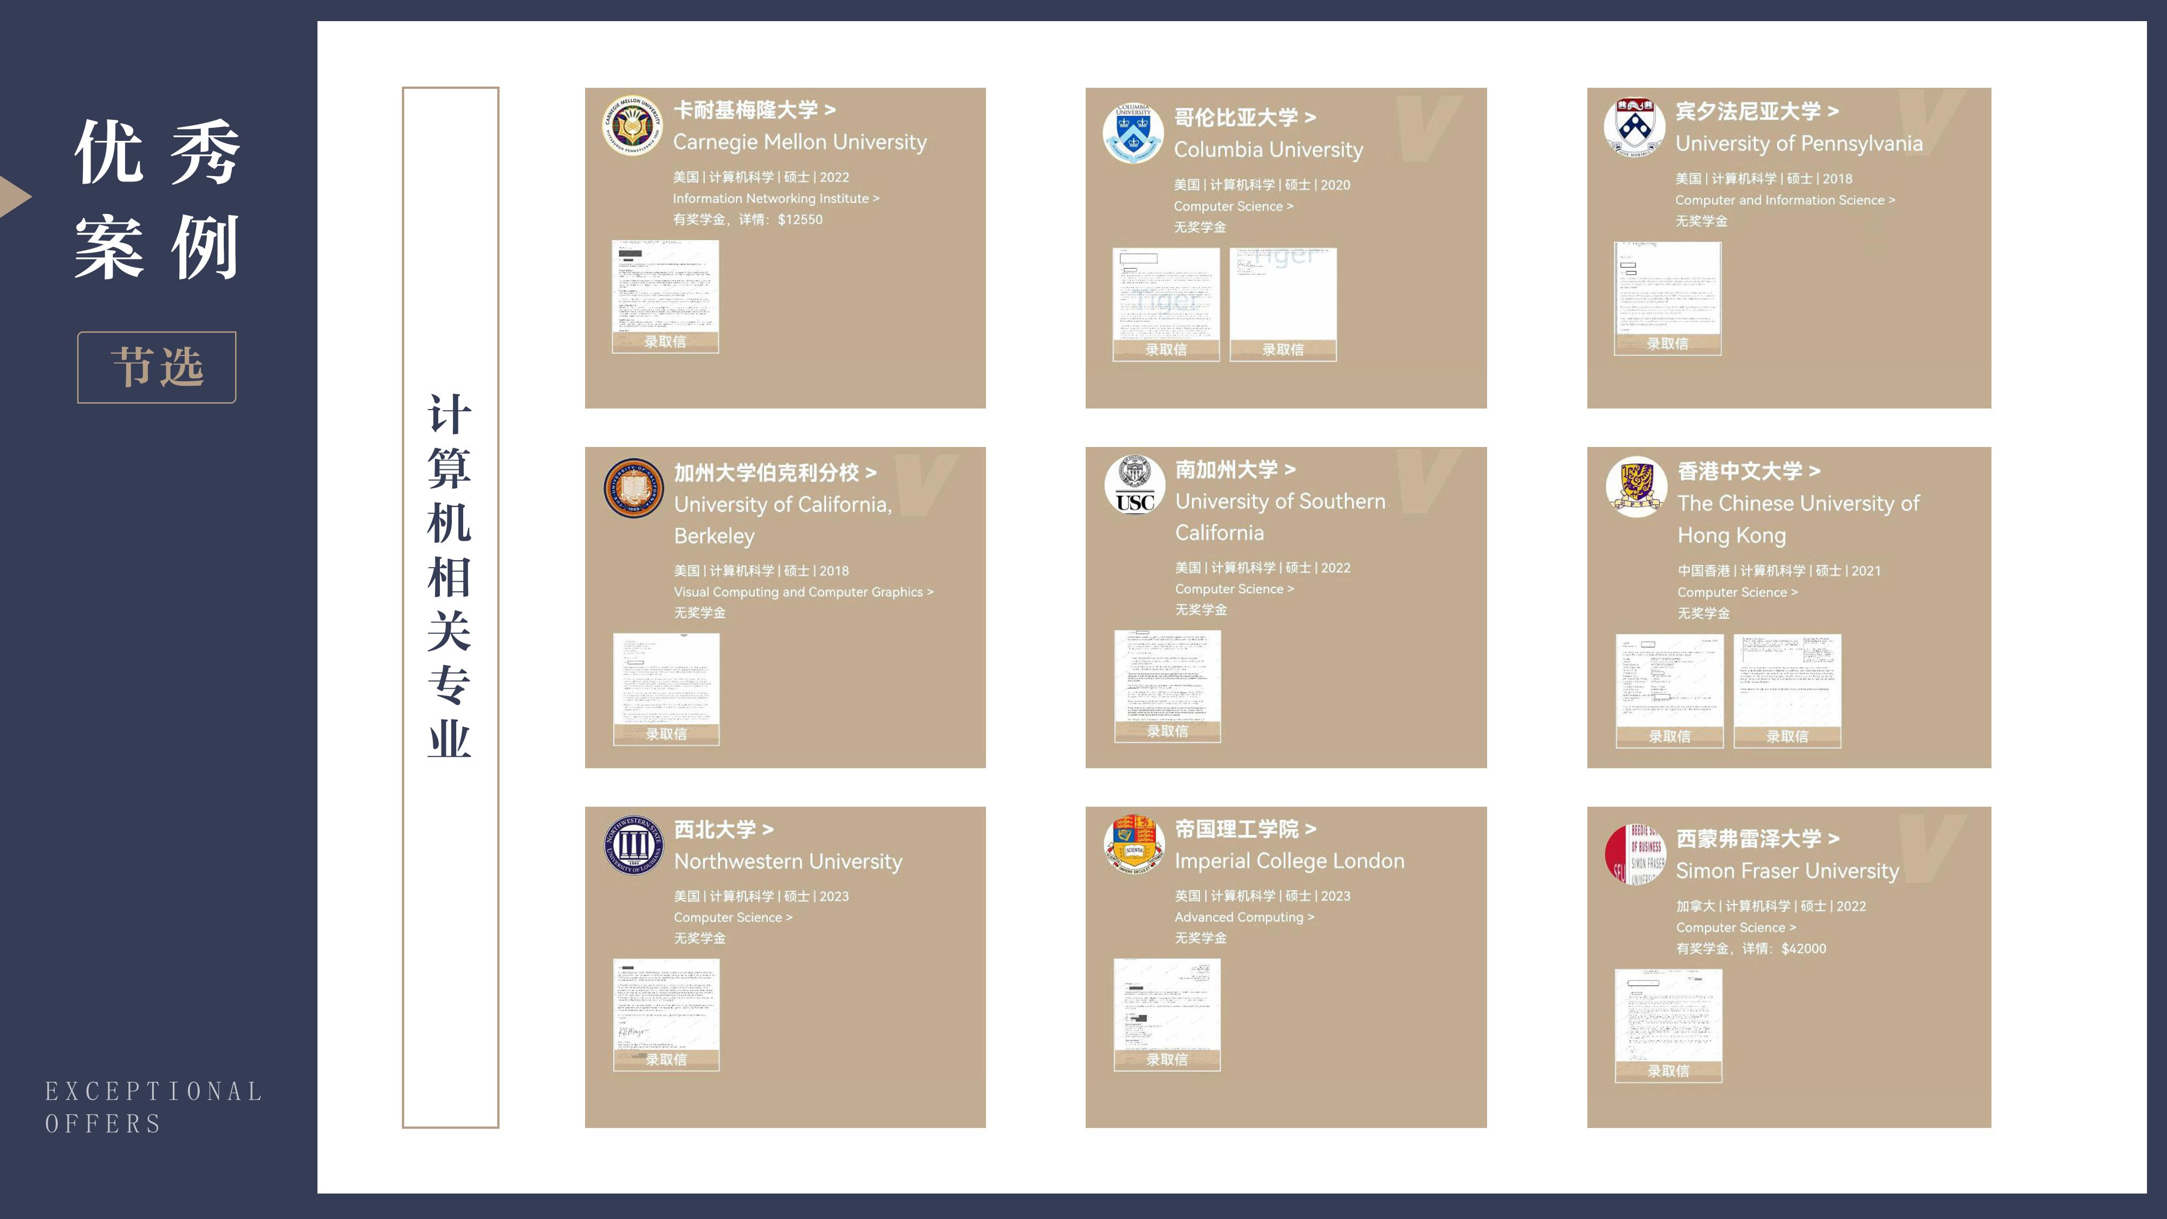Click the Simon Fraser University English name

click(1787, 872)
